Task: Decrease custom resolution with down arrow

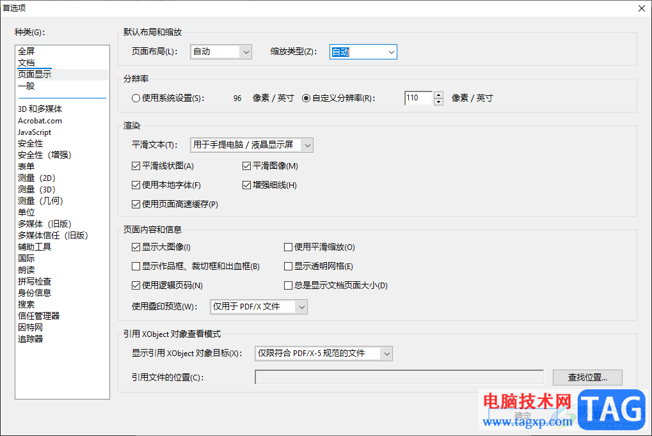Action: [x=438, y=102]
